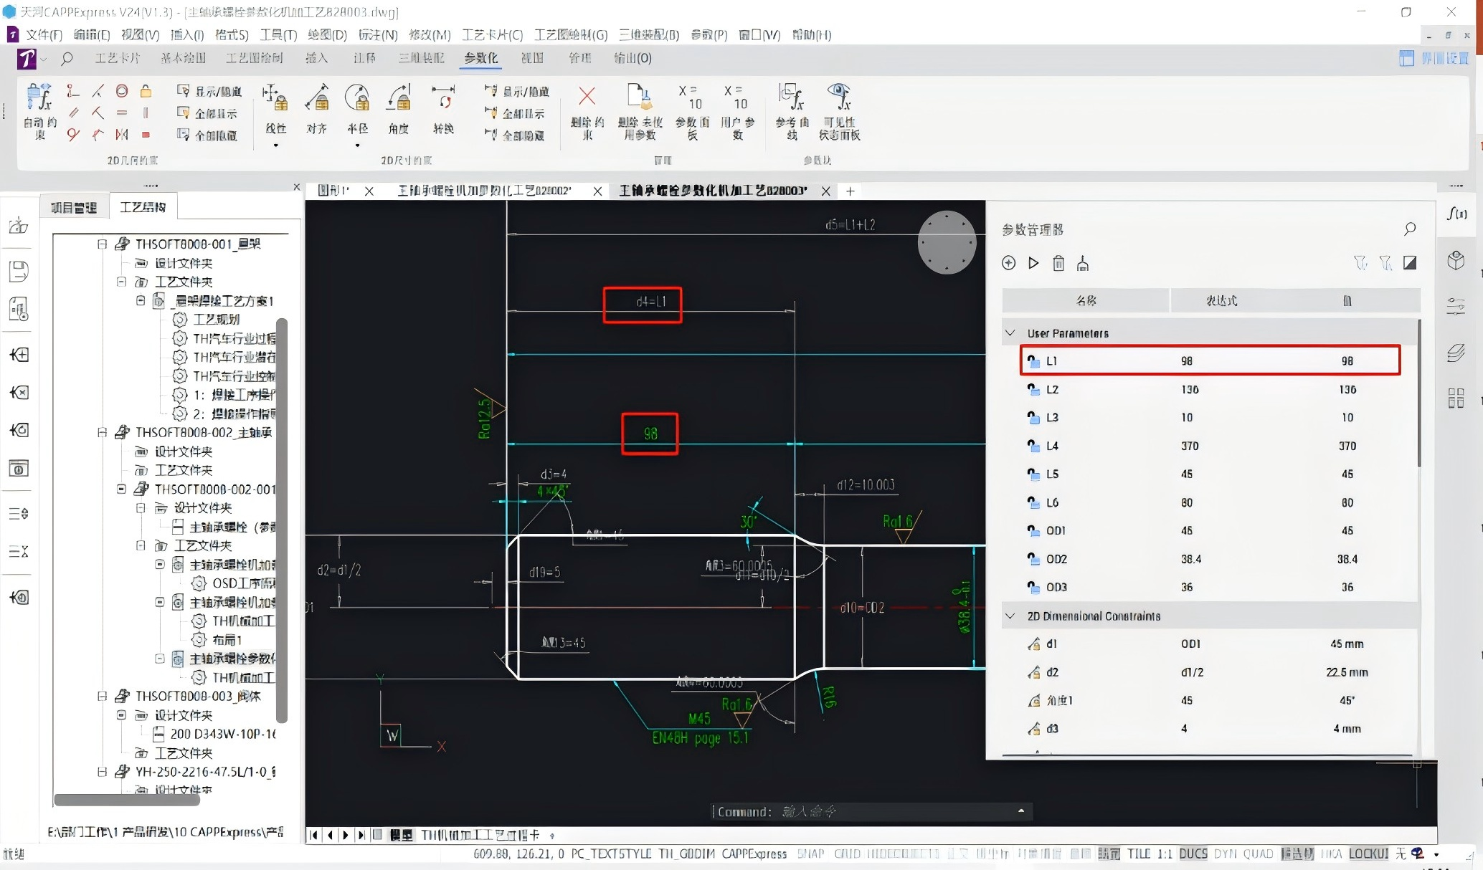Click the cube icon in right sidebar

[x=1456, y=259]
